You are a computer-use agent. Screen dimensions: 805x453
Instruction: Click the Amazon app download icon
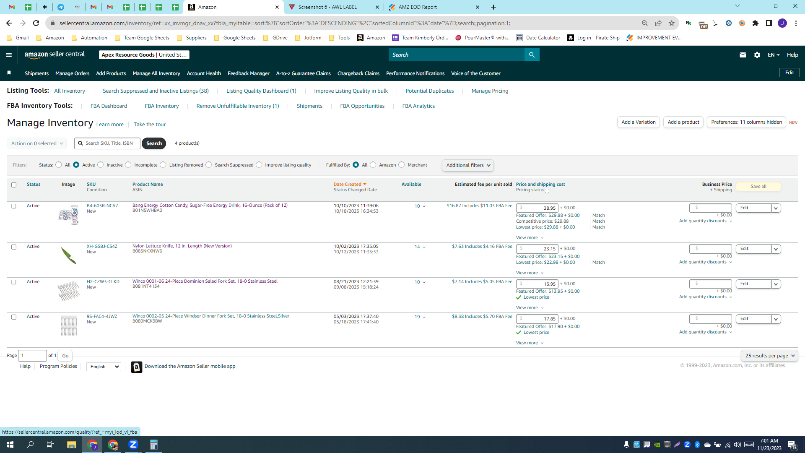coord(136,367)
